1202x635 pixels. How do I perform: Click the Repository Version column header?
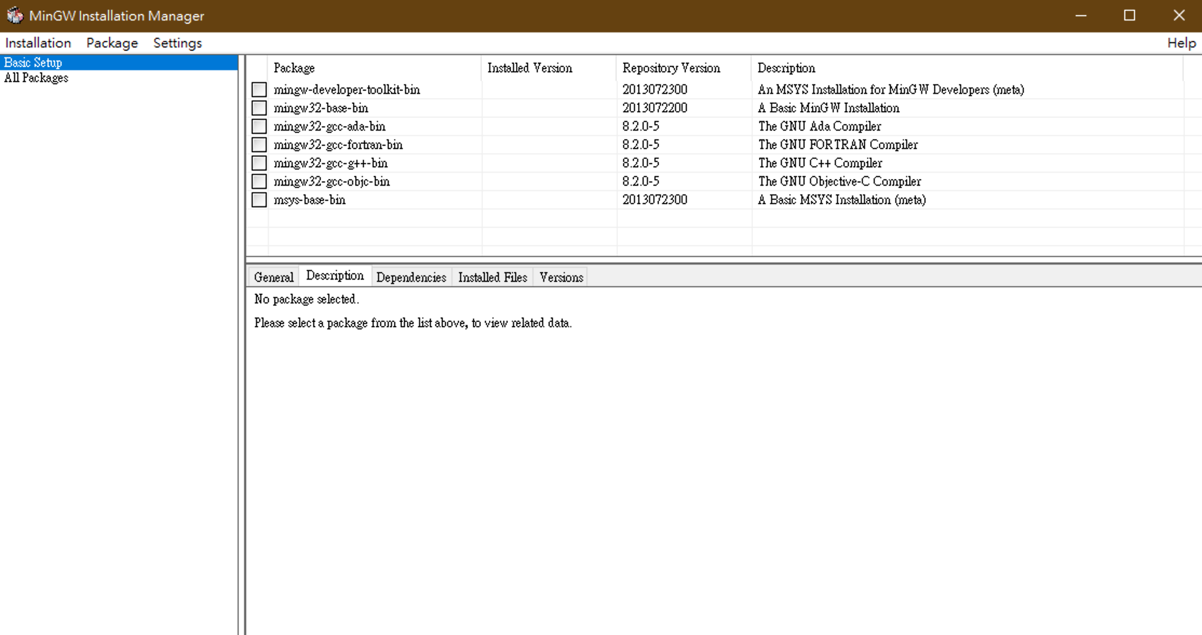pyautogui.click(x=671, y=68)
